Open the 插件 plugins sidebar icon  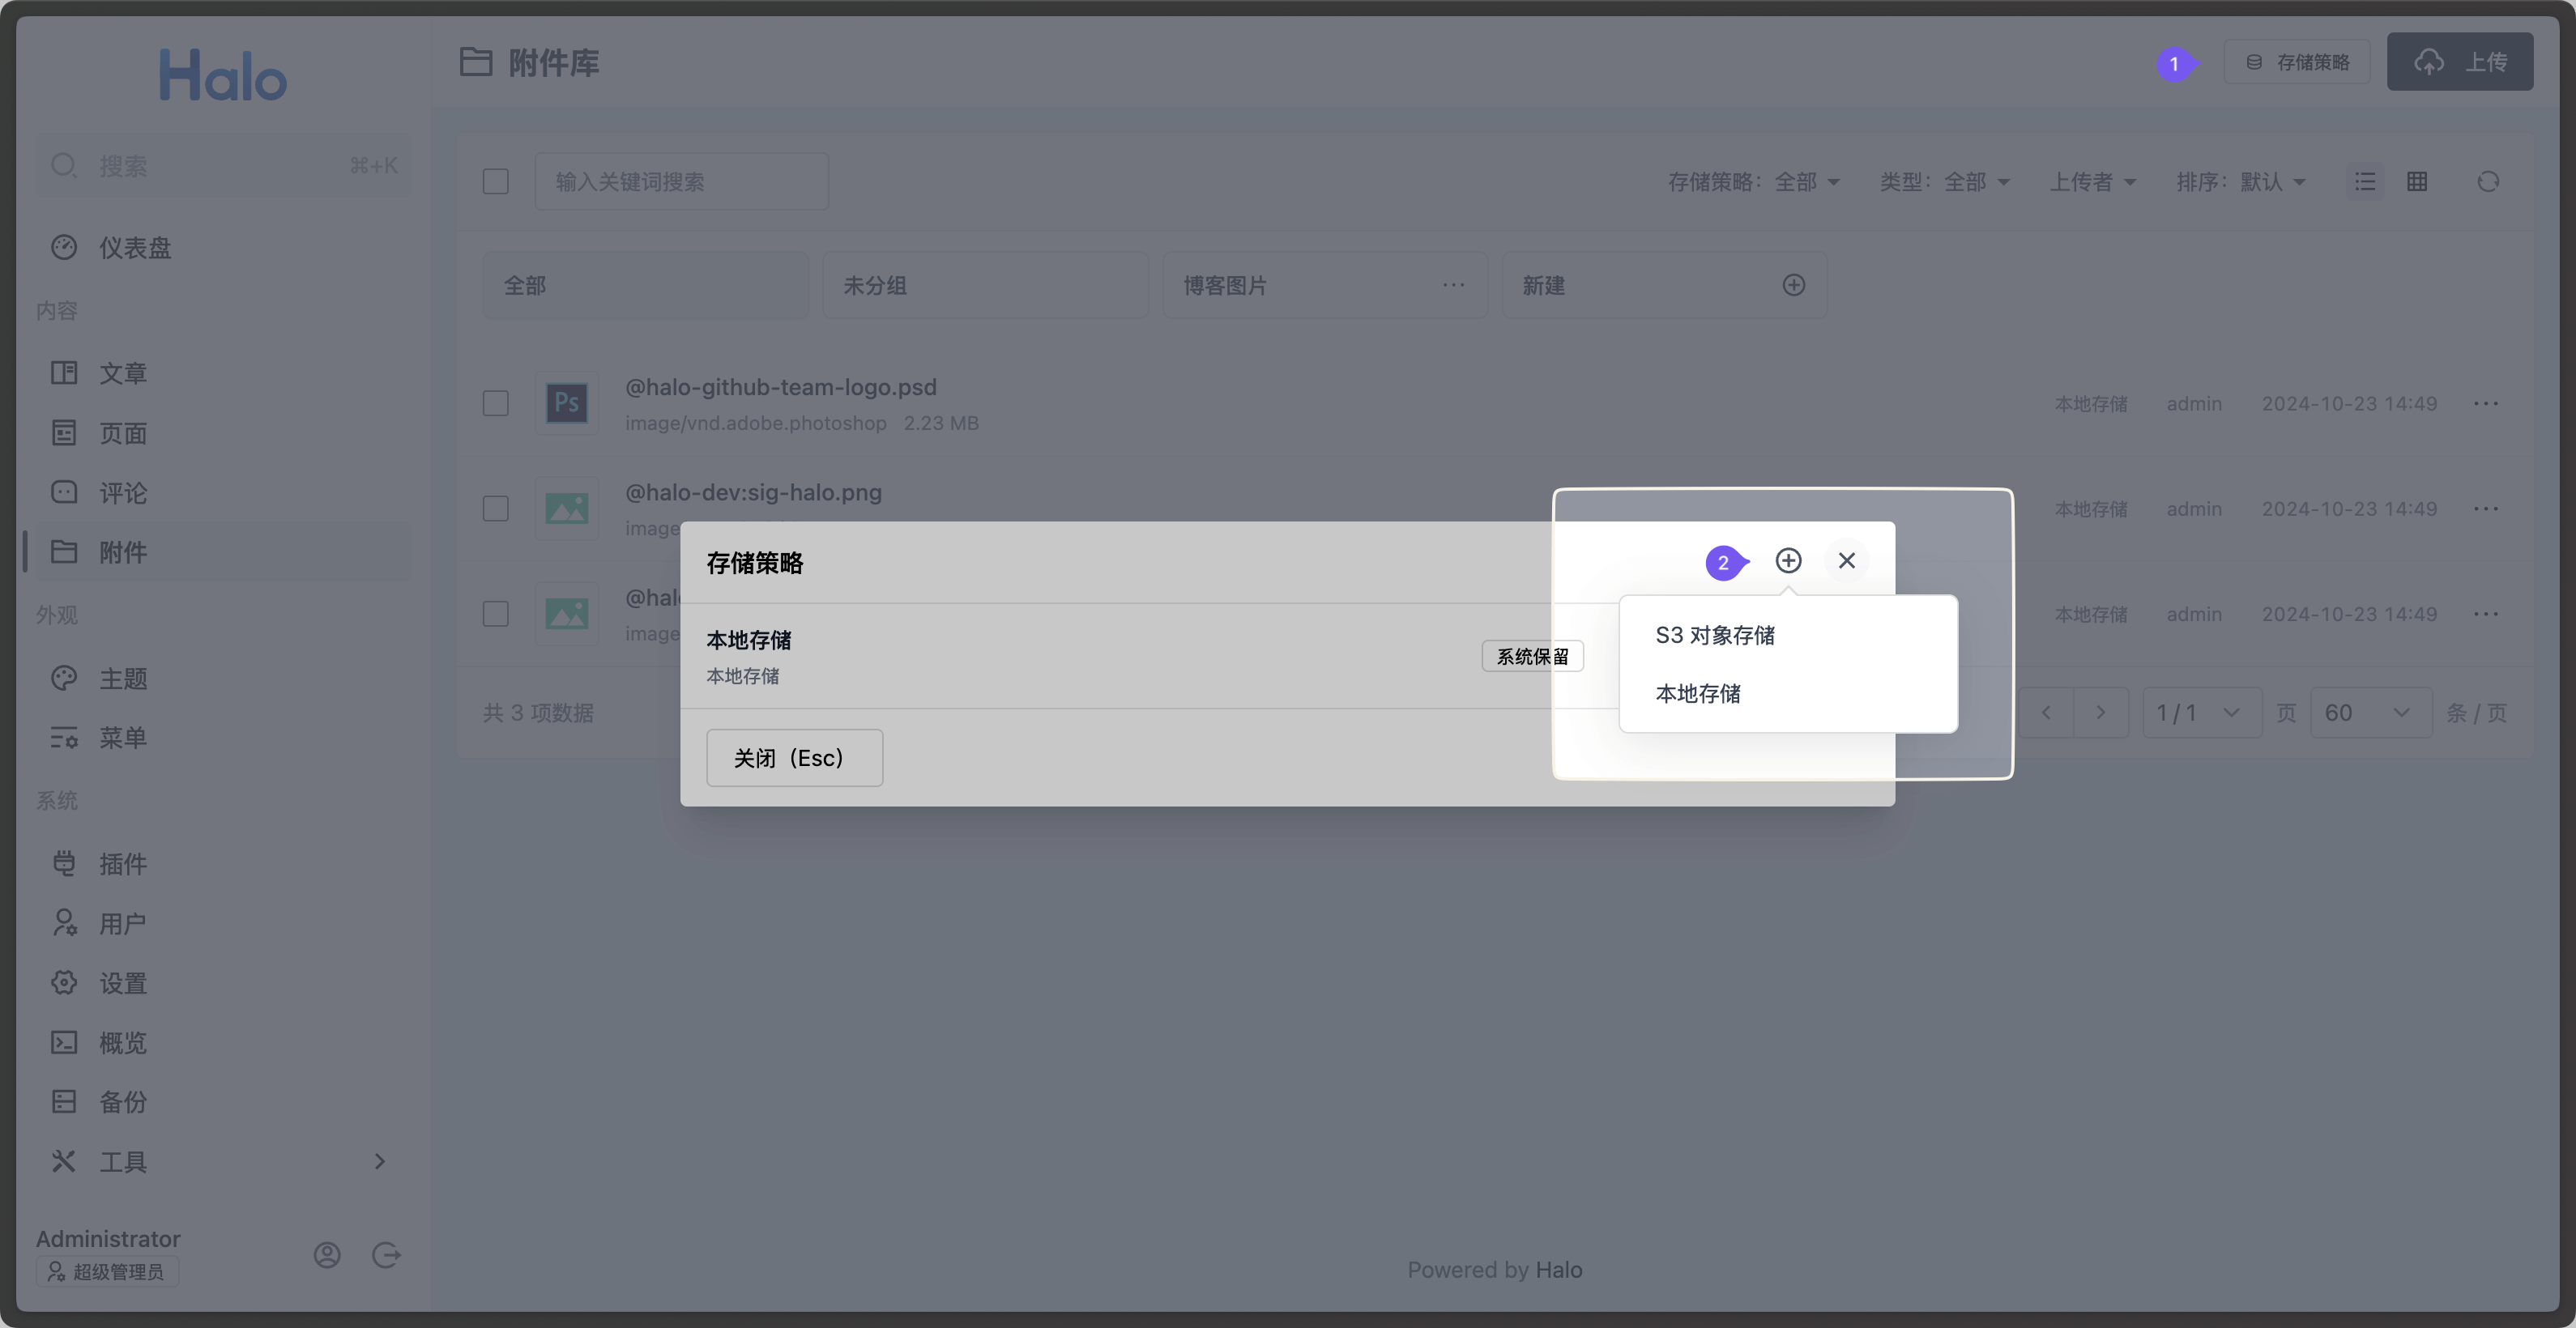pos(64,863)
